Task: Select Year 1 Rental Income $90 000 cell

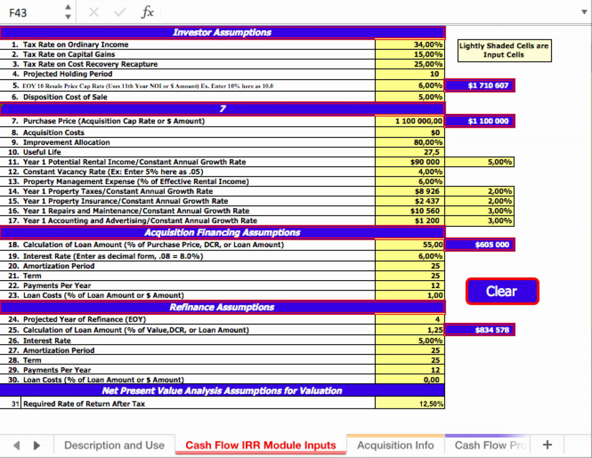Action: click(x=410, y=162)
